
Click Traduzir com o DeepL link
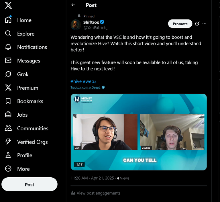coord(85,87)
